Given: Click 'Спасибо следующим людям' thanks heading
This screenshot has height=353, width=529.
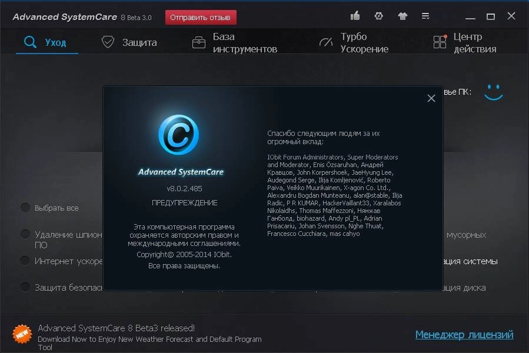Looking at the screenshot, I should (323, 137).
